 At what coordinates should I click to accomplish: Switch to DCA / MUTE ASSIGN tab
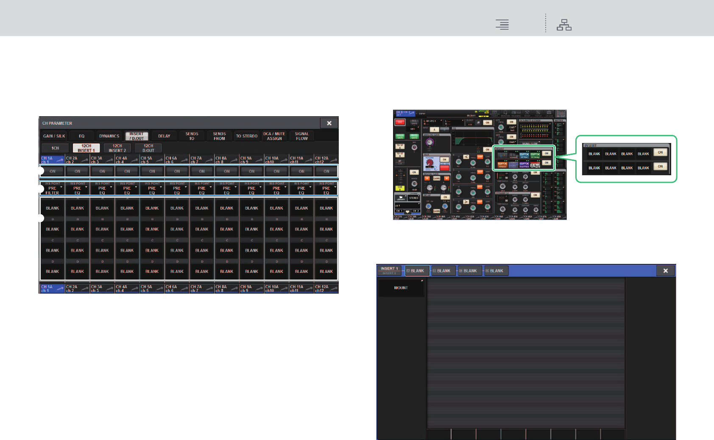(274, 136)
